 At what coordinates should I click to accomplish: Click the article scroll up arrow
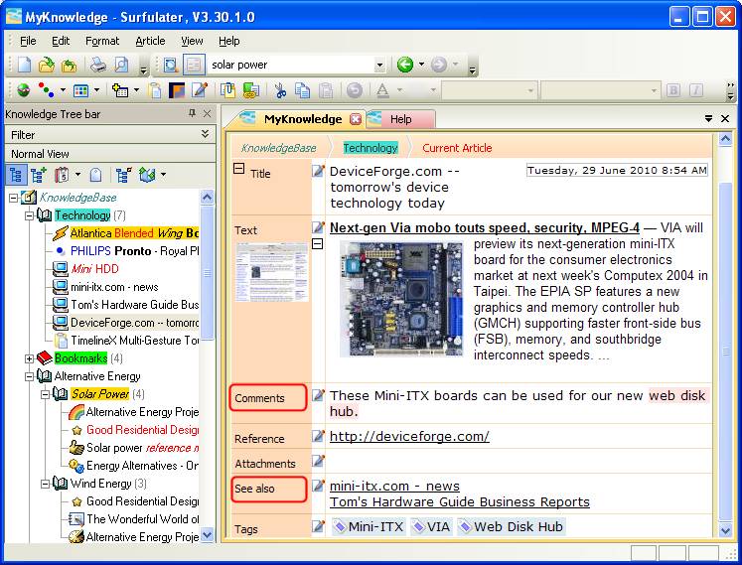725,139
